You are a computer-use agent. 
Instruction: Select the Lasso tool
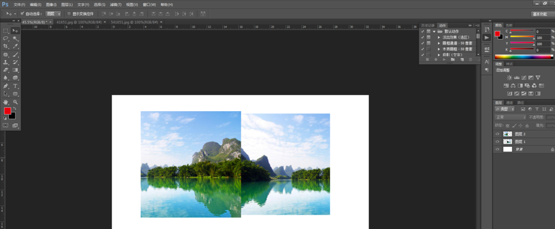tap(6, 38)
